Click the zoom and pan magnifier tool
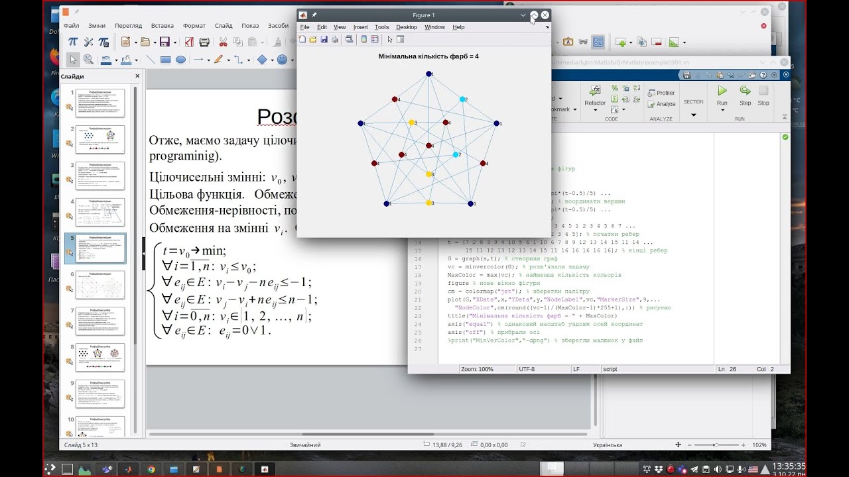 tap(88, 60)
